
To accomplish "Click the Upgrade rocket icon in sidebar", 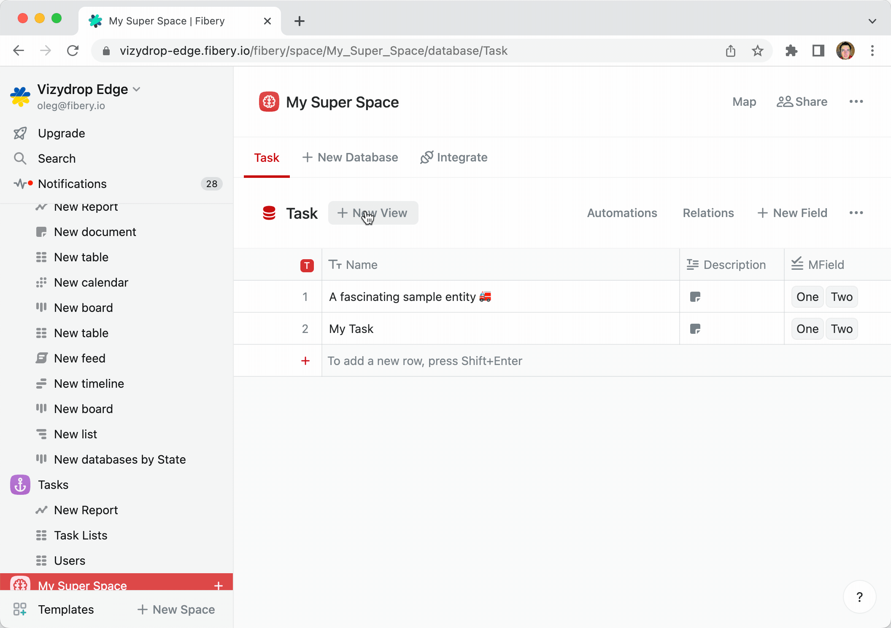I will click(20, 133).
